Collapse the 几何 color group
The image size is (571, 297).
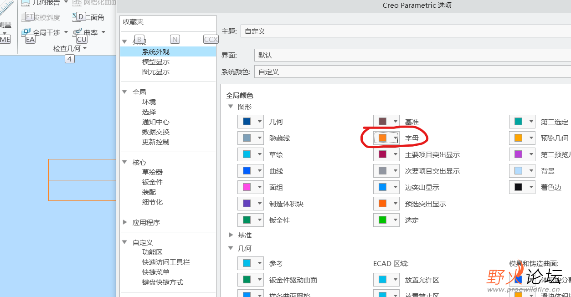click(231, 248)
